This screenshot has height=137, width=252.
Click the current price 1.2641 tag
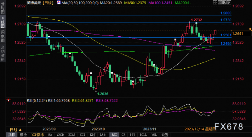[242, 34]
